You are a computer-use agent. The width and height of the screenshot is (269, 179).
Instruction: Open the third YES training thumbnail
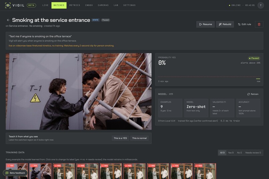[x=64, y=171]
